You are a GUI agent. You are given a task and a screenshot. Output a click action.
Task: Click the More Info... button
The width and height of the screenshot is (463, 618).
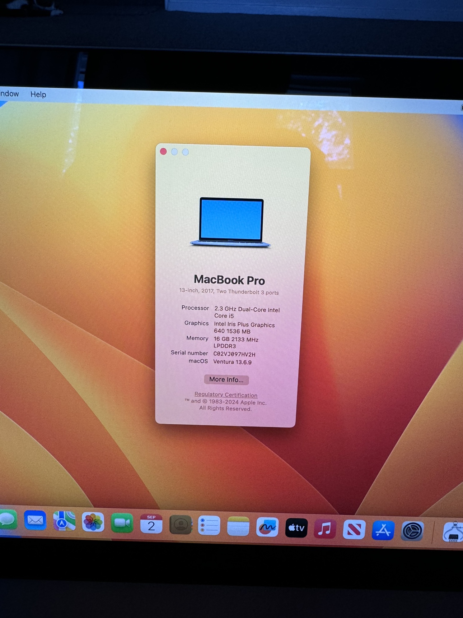pyautogui.click(x=226, y=379)
